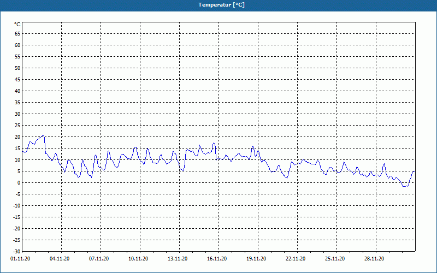Select date label 01.11.20
This screenshot has width=437, height=273.
(20, 259)
